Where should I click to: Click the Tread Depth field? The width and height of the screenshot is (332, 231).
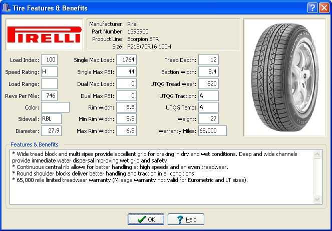point(208,60)
